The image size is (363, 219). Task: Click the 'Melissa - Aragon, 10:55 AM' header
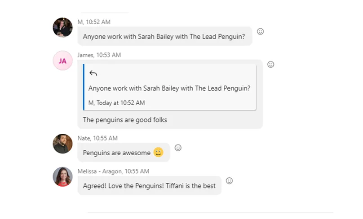pos(113,171)
